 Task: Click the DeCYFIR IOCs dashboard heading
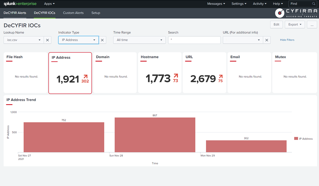(22, 26)
